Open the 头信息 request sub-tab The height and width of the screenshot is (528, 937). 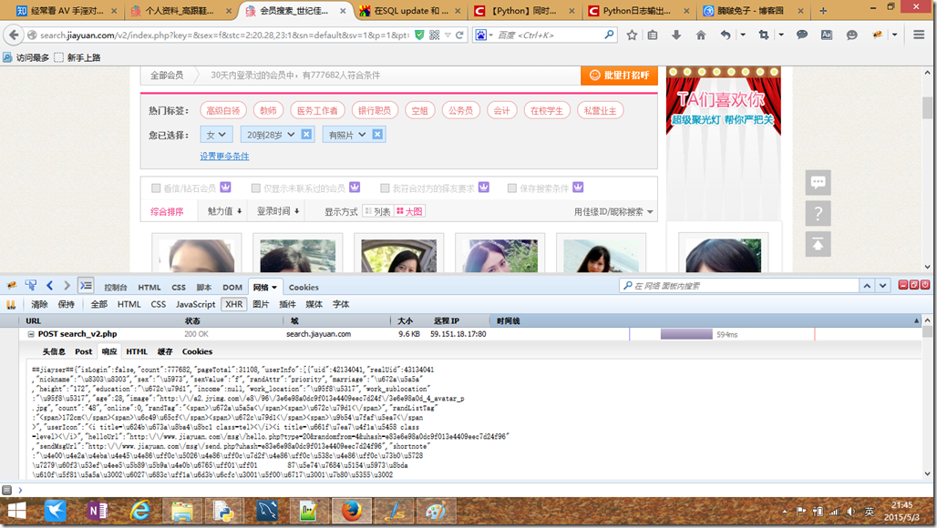pyautogui.click(x=54, y=351)
